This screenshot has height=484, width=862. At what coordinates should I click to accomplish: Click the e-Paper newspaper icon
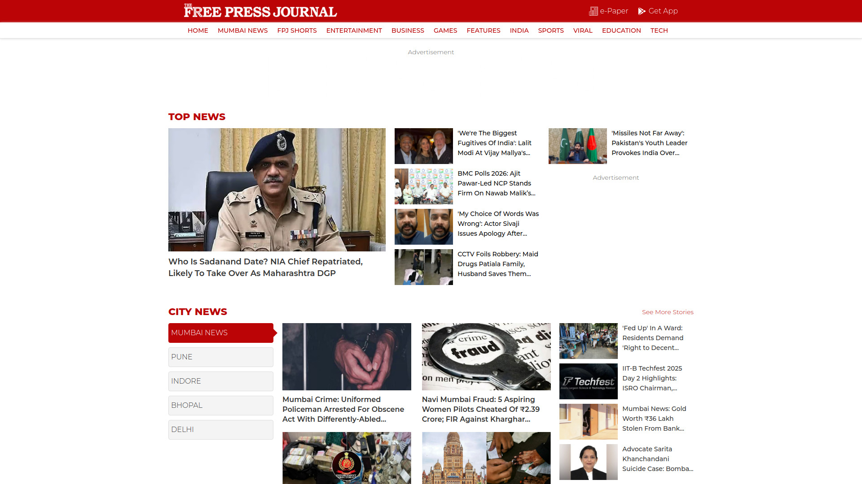click(593, 11)
